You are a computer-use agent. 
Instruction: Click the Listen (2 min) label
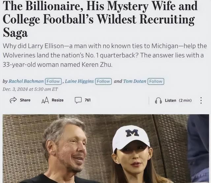(178, 101)
